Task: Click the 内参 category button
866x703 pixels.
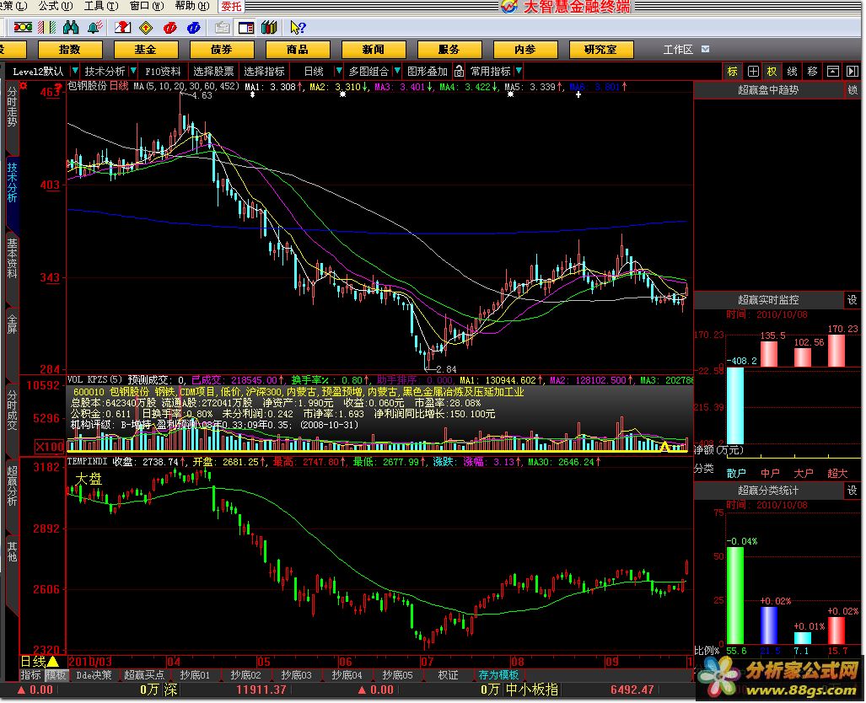Action: pos(525,50)
